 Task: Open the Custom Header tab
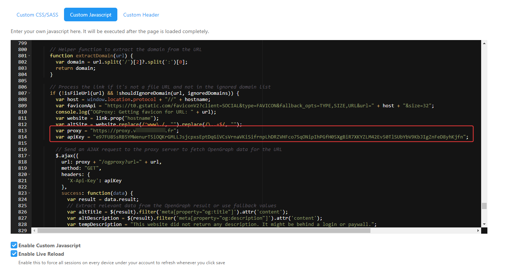(x=141, y=15)
